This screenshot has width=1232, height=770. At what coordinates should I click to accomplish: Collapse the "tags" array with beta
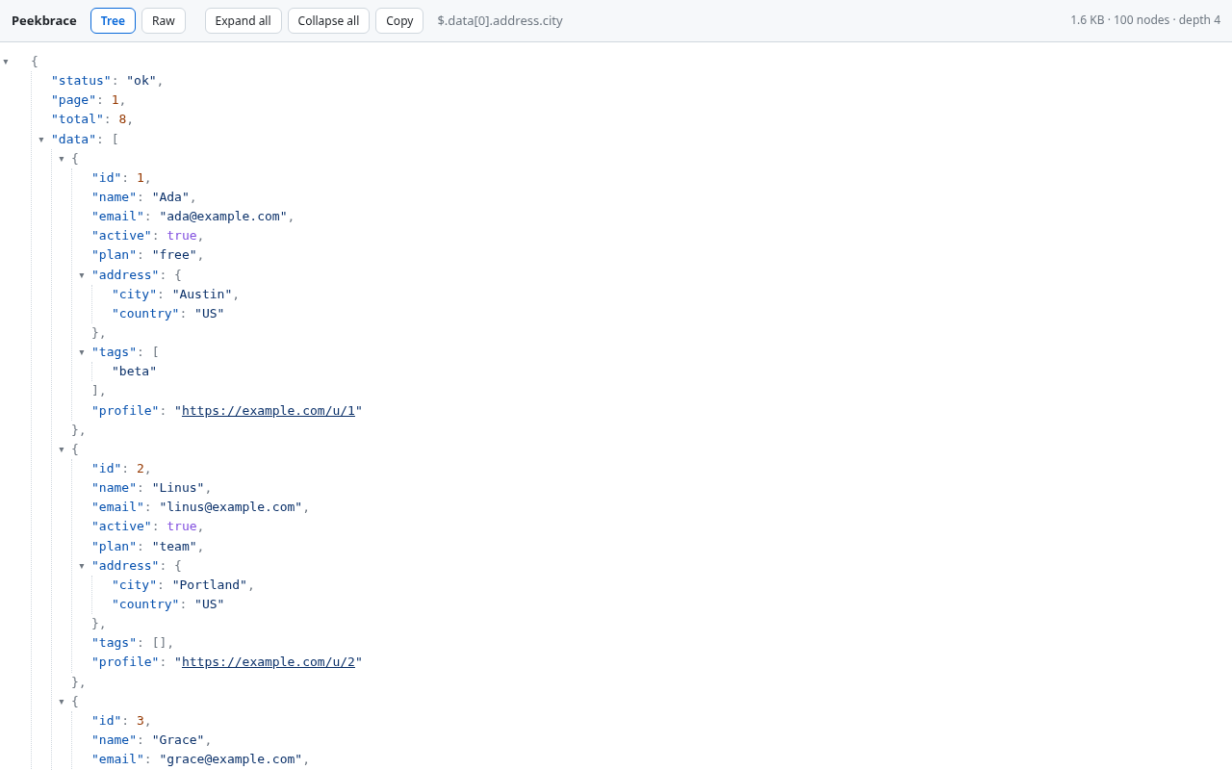(x=82, y=352)
